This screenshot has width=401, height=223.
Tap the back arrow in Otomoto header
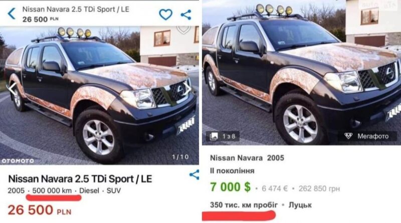12,14
